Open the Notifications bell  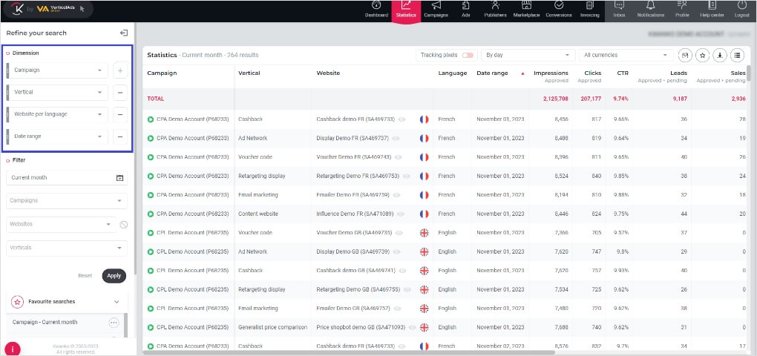coord(650,10)
